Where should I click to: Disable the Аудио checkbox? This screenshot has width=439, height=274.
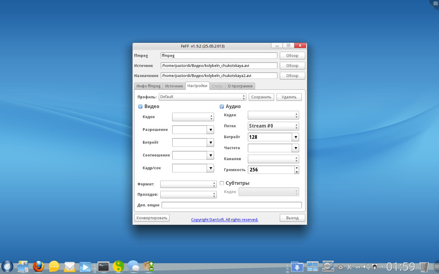point(222,107)
